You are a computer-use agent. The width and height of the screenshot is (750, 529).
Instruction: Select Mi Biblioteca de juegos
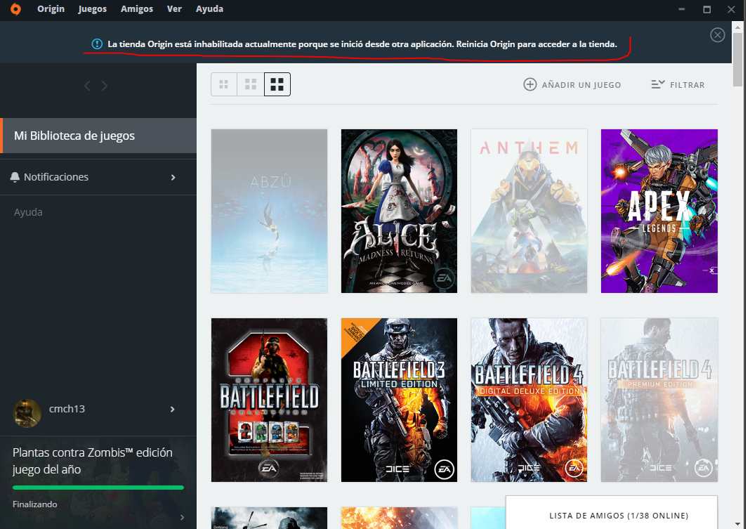(98, 136)
